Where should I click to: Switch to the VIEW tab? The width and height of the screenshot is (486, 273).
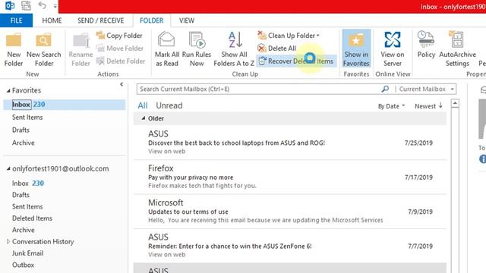[x=187, y=20]
